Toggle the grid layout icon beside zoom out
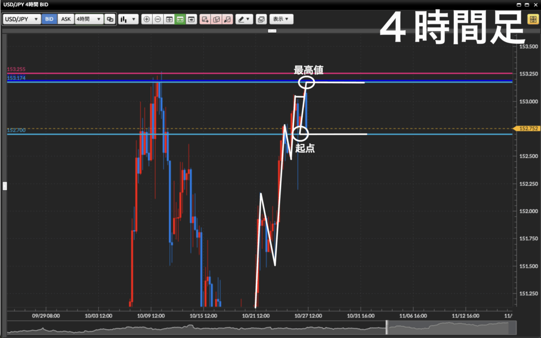The width and height of the screenshot is (541, 338). (169, 19)
